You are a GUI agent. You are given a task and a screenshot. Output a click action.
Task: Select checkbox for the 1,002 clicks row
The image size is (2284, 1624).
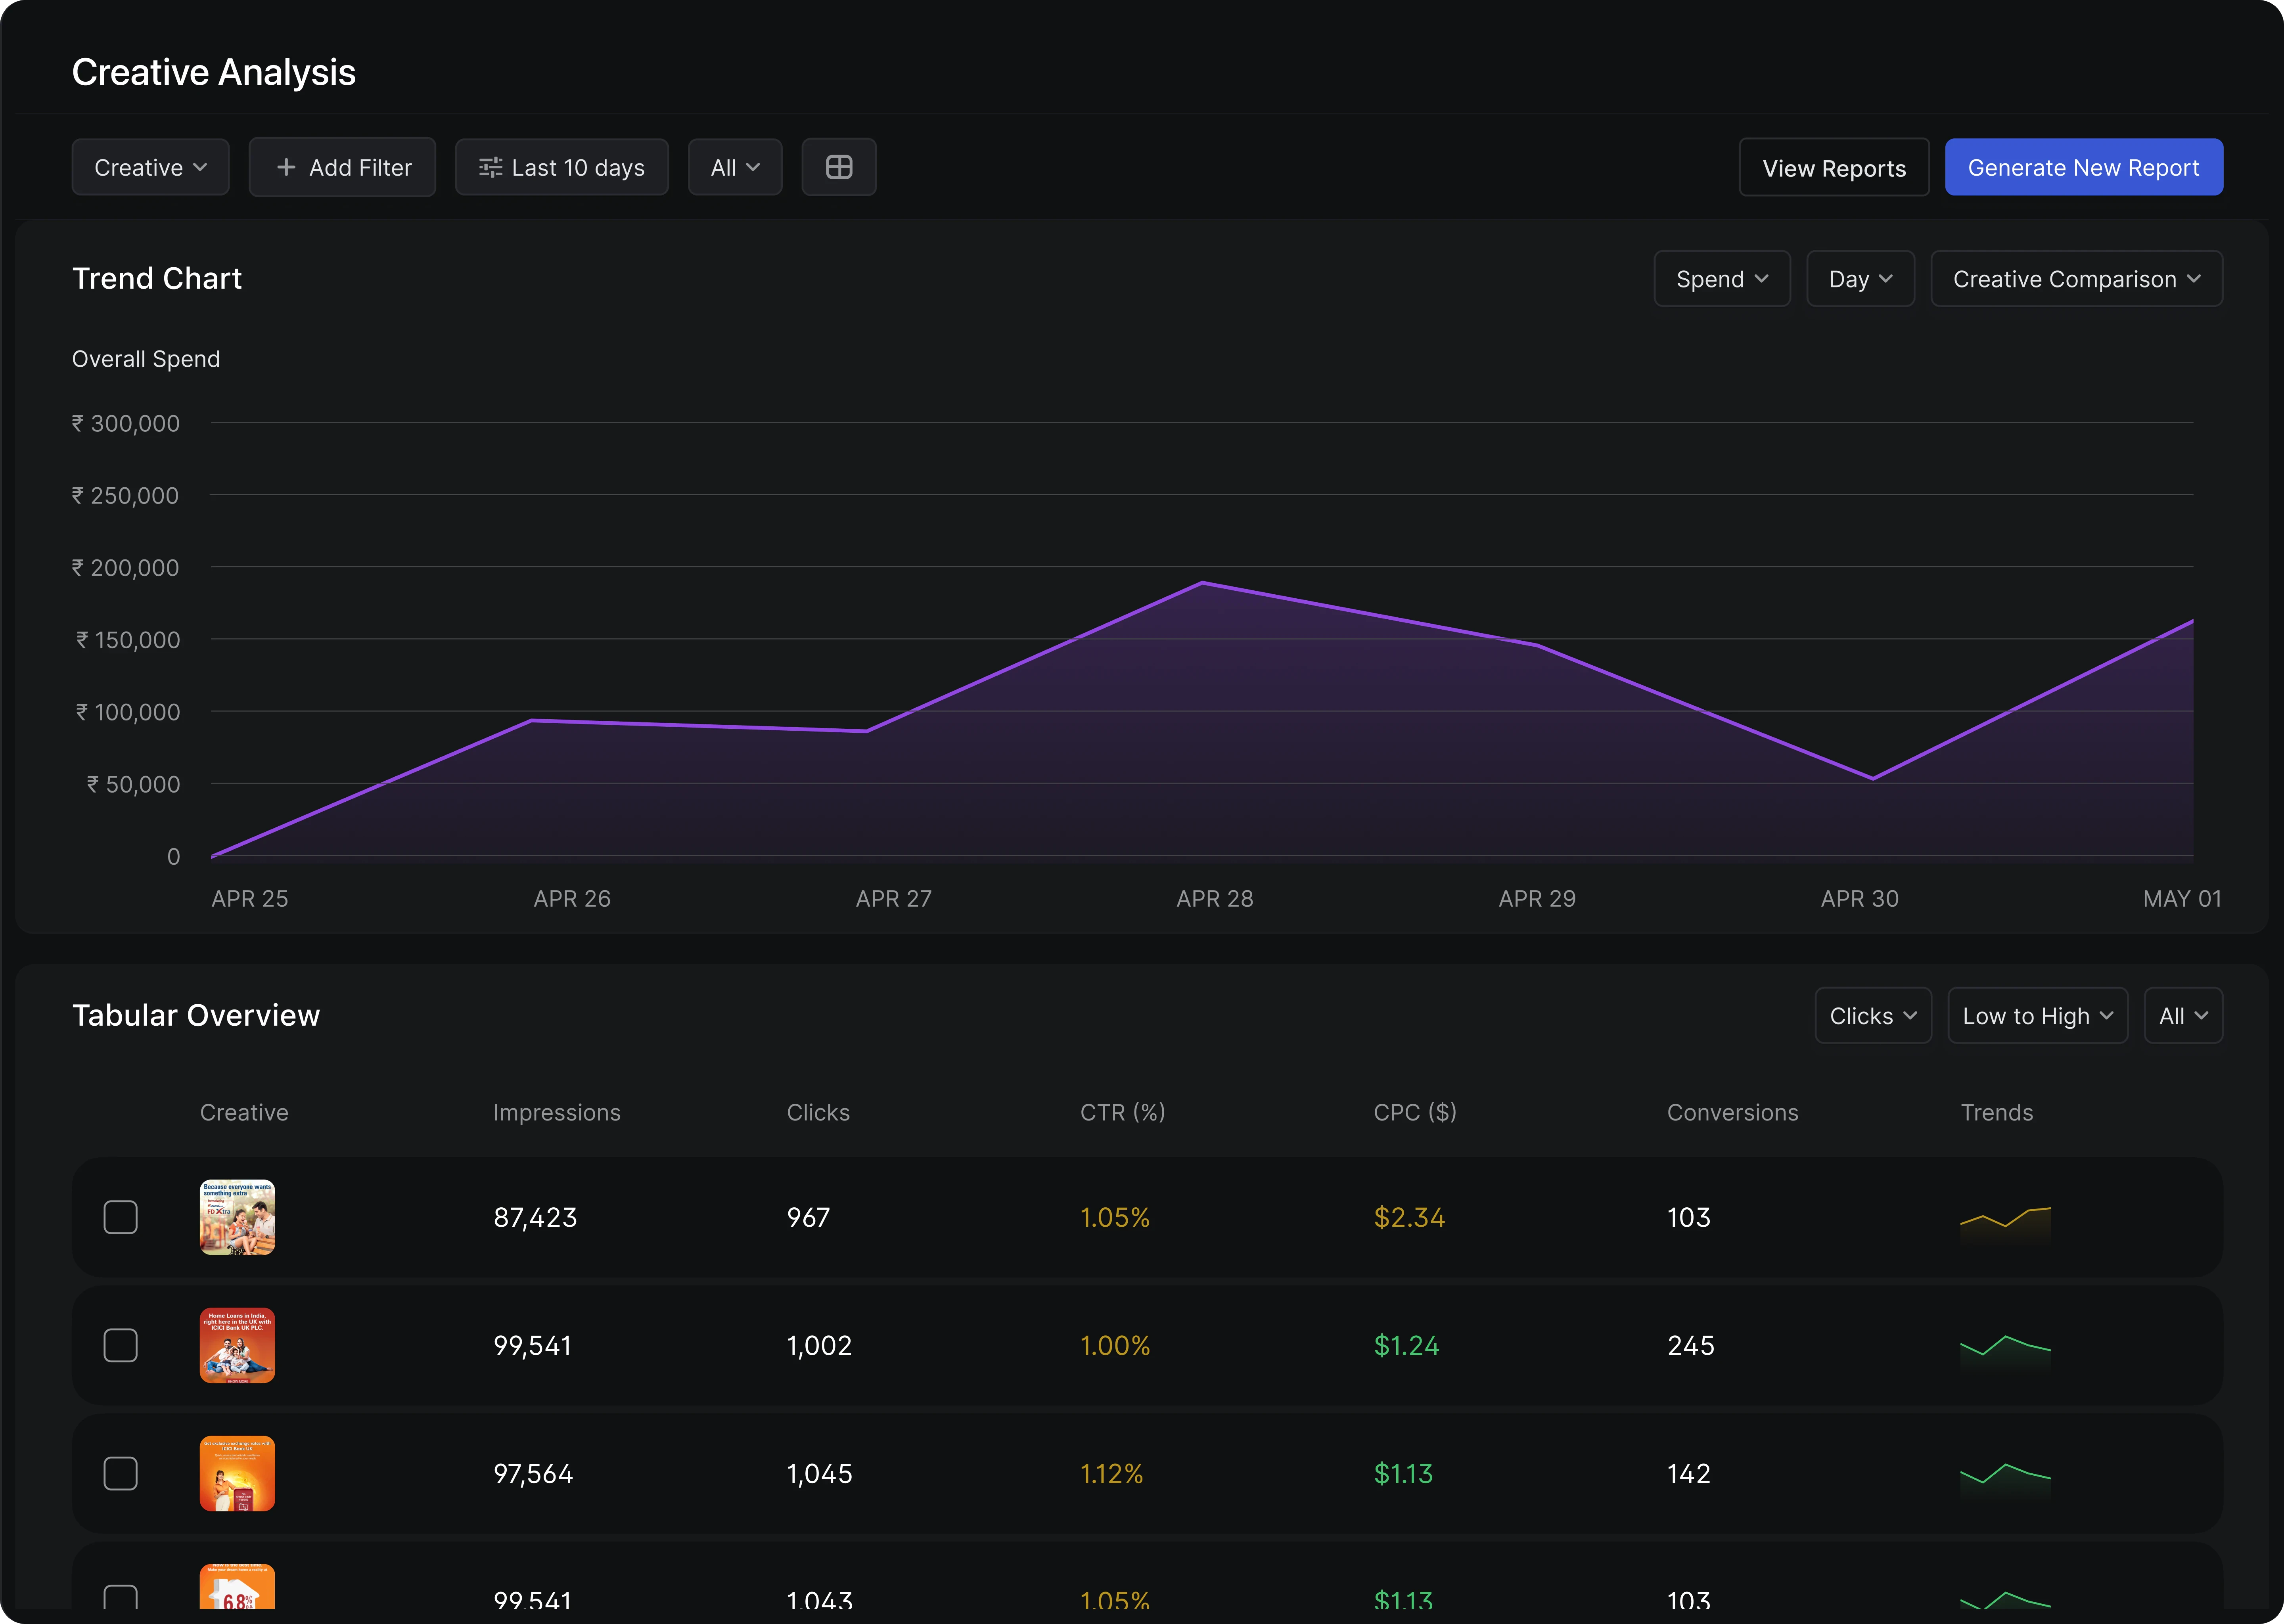coord(121,1345)
